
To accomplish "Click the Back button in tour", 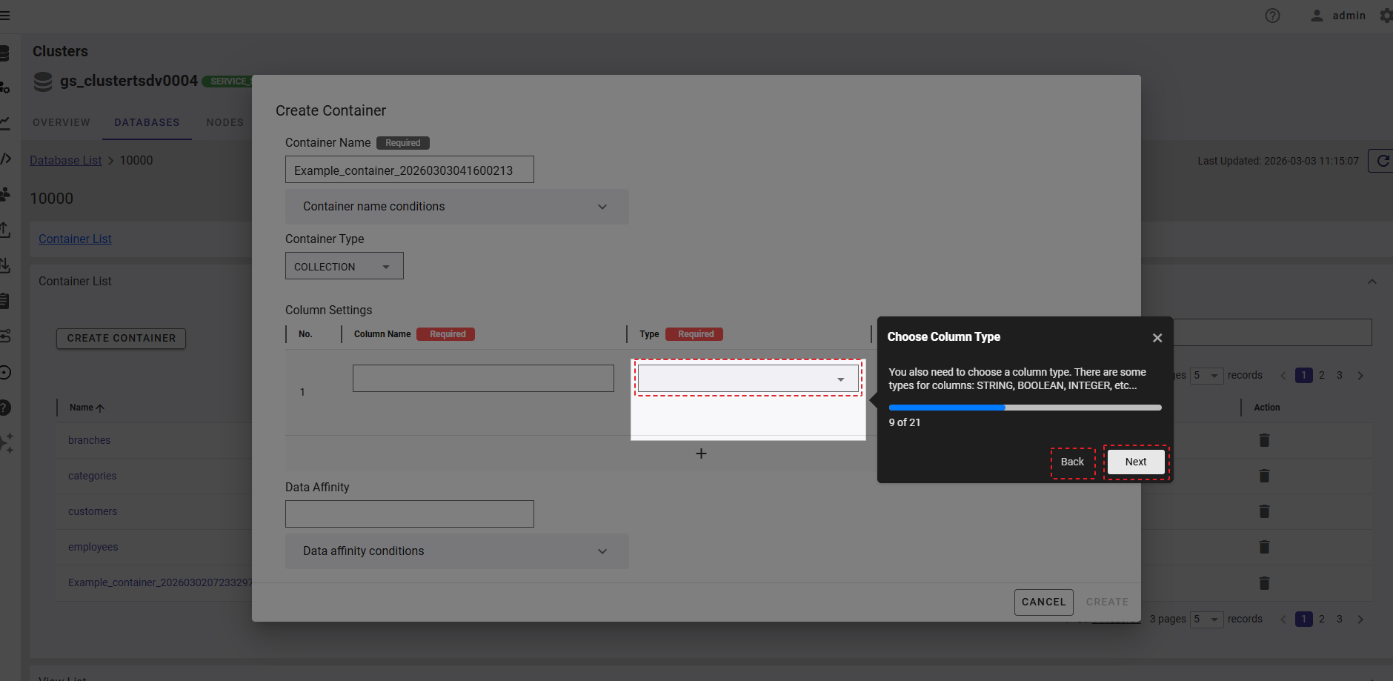I will (x=1071, y=462).
